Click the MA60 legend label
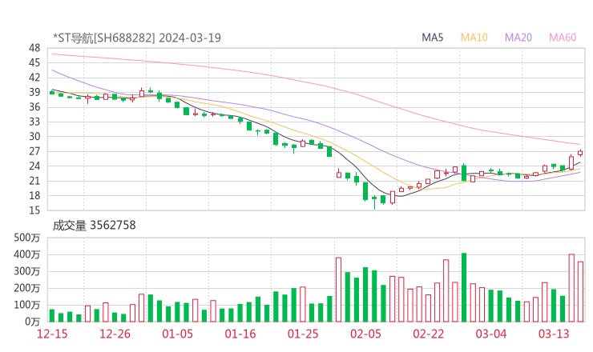This screenshot has height=352, width=593. (x=563, y=38)
